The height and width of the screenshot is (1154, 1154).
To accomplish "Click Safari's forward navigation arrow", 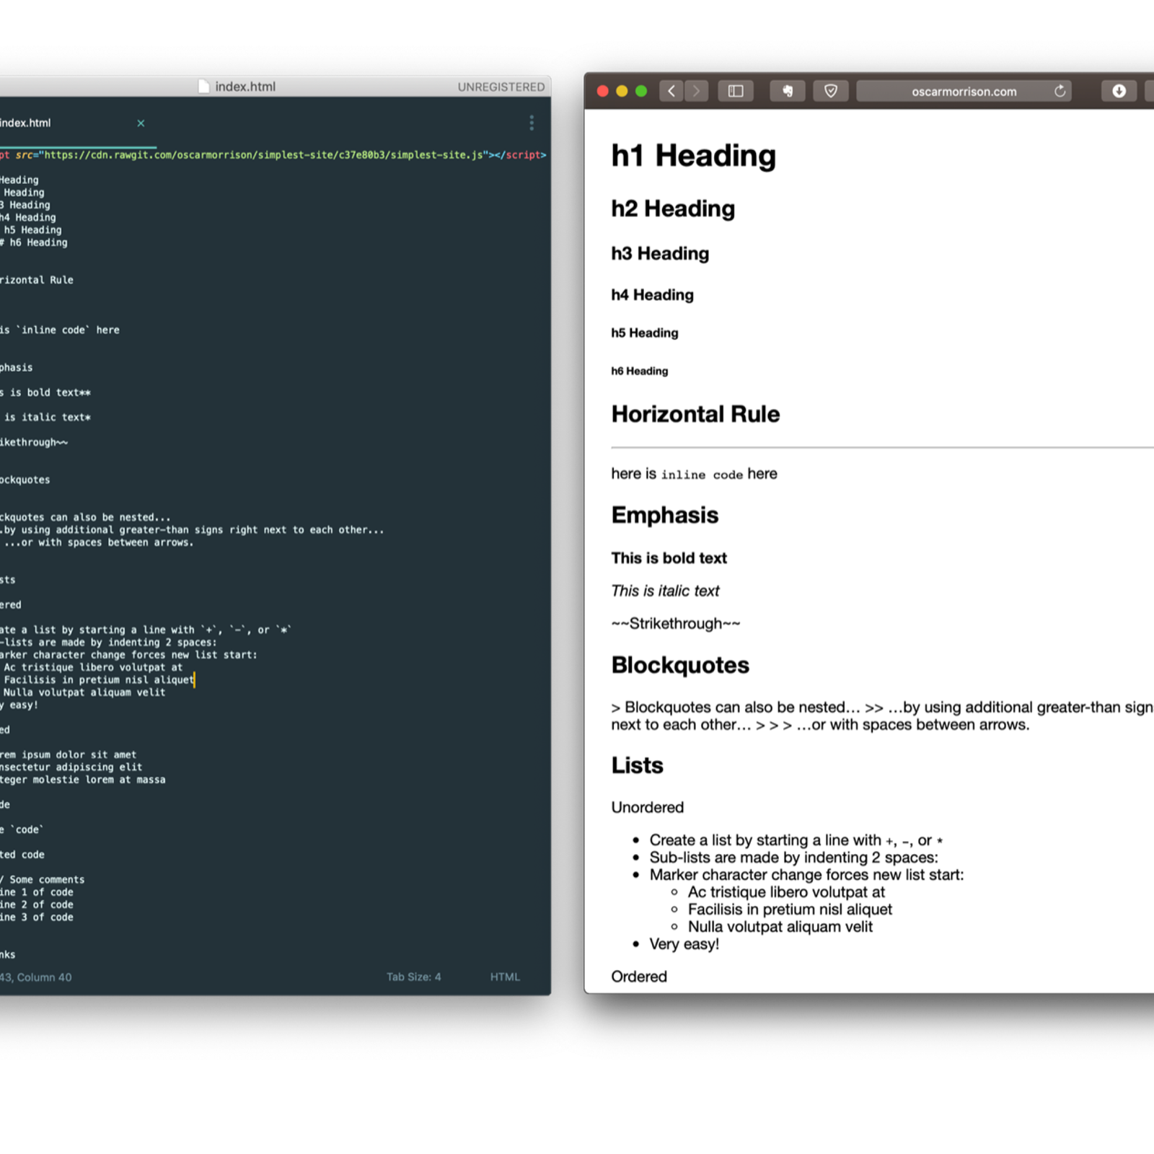I will [x=696, y=91].
